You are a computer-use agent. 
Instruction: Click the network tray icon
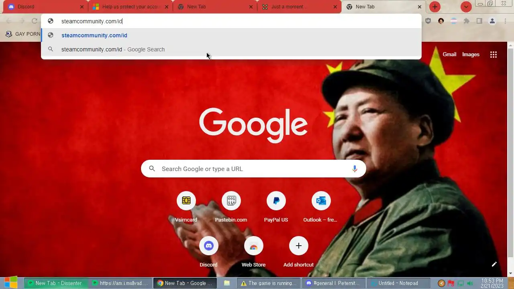pyautogui.click(x=461, y=283)
